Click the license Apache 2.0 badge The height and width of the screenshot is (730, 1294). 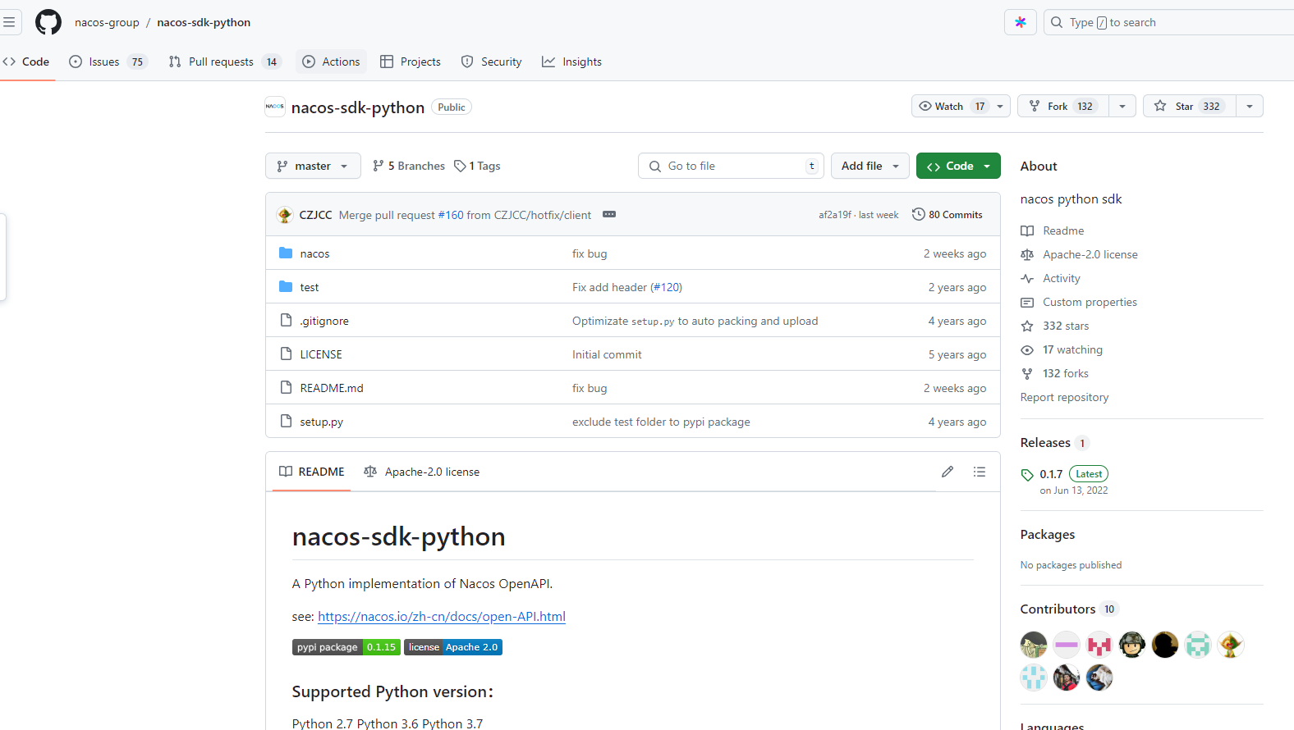(x=453, y=647)
